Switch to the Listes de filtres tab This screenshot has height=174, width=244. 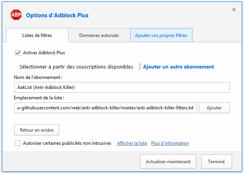[x=37, y=35]
